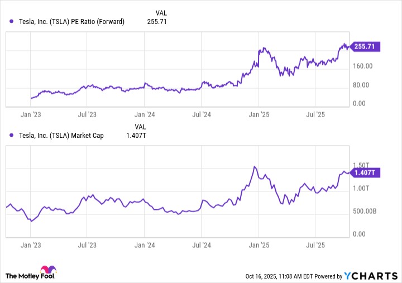This screenshot has height=283, width=402.
Task: Click the VAL header above 255.71
Action: point(160,12)
